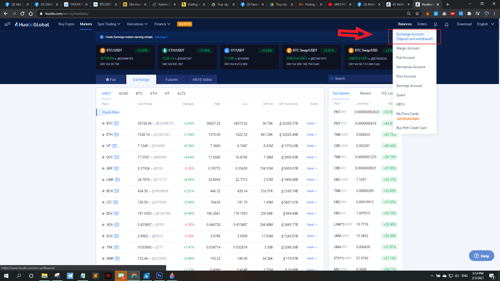Screen dimensions: 500x281
Task: Favorite the BCH pair star
Action: [x=103, y=191]
